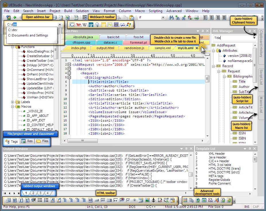
Task: Toggle INS insert mode in status bar
Action: click(x=247, y=207)
